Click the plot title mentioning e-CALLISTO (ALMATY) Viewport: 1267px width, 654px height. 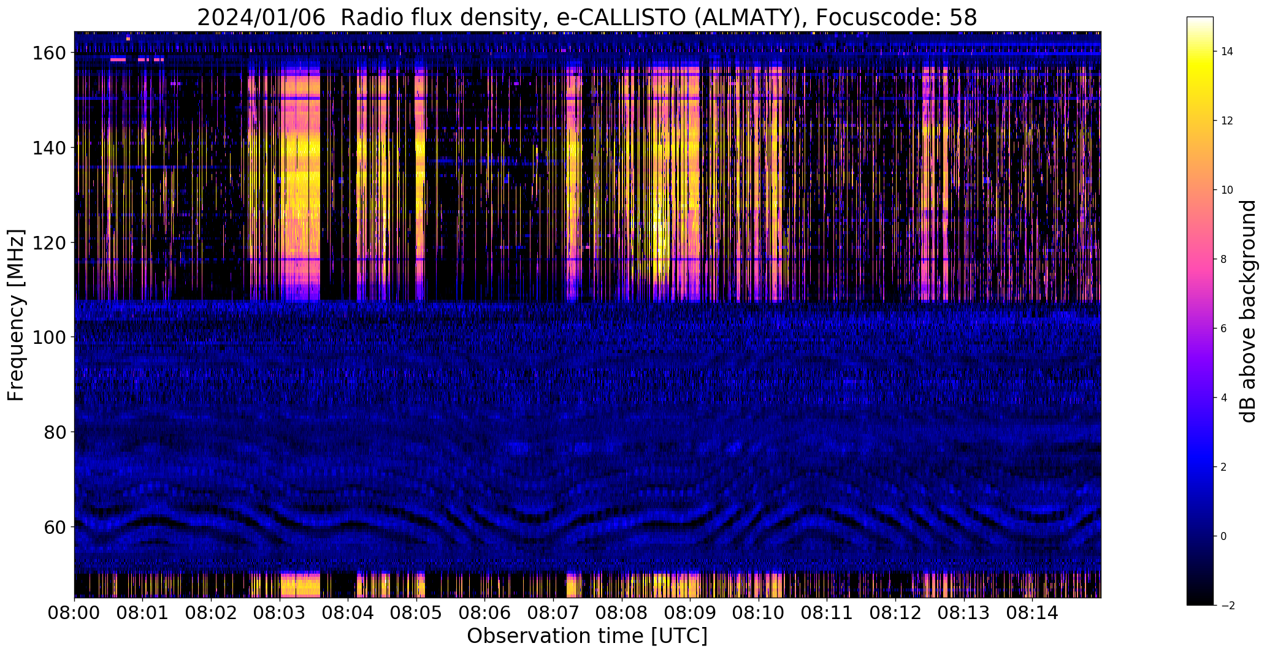[587, 18]
